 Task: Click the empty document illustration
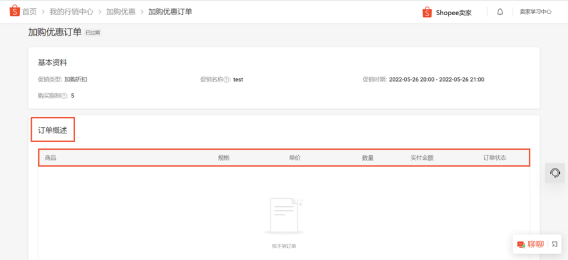point(284,216)
